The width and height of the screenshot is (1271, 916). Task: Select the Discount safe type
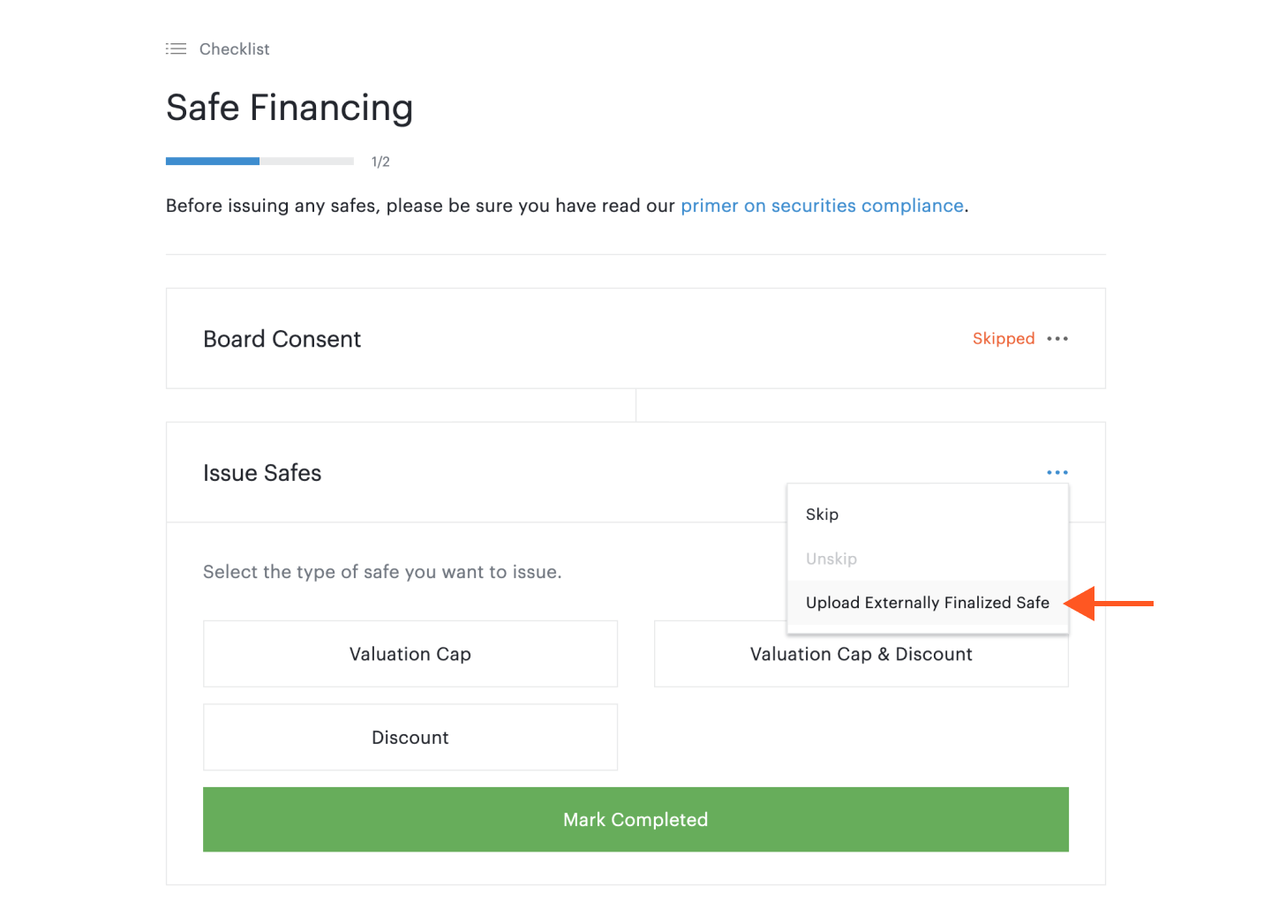[x=410, y=738]
